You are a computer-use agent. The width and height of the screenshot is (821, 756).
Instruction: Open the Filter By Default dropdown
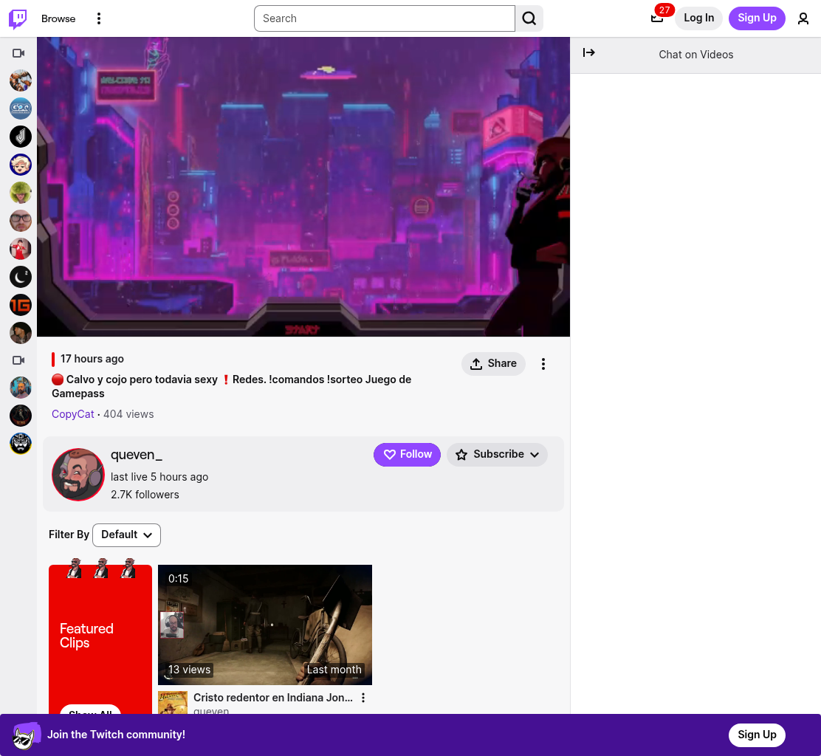[126, 535]
